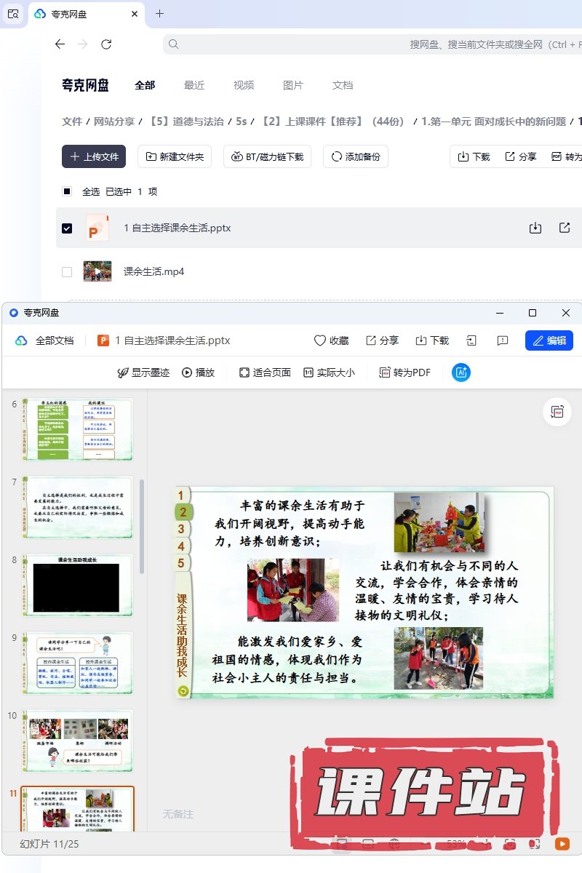Viewport: 582px width, 873px height.
Task: Click the feedback icon beside the 编辑 button
Action: [502, 340]
